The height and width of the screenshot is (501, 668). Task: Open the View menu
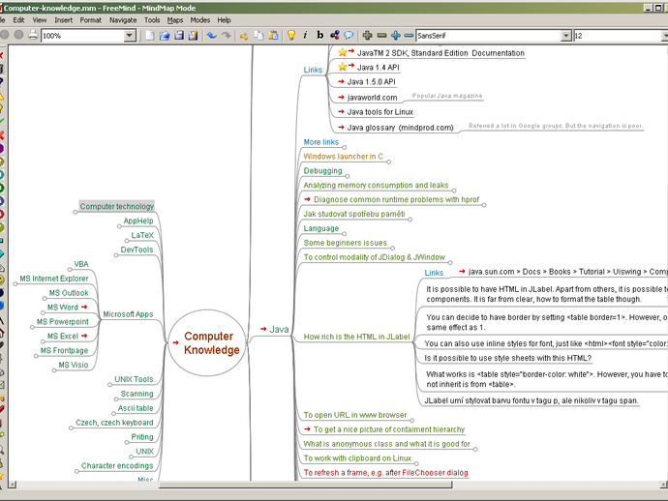tap(40, 20)
